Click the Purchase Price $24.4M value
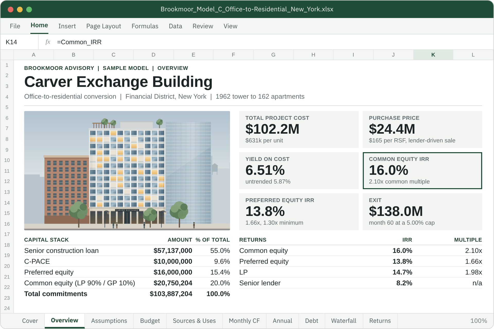This screenshot has height=329, width=494. pos(392,129)
